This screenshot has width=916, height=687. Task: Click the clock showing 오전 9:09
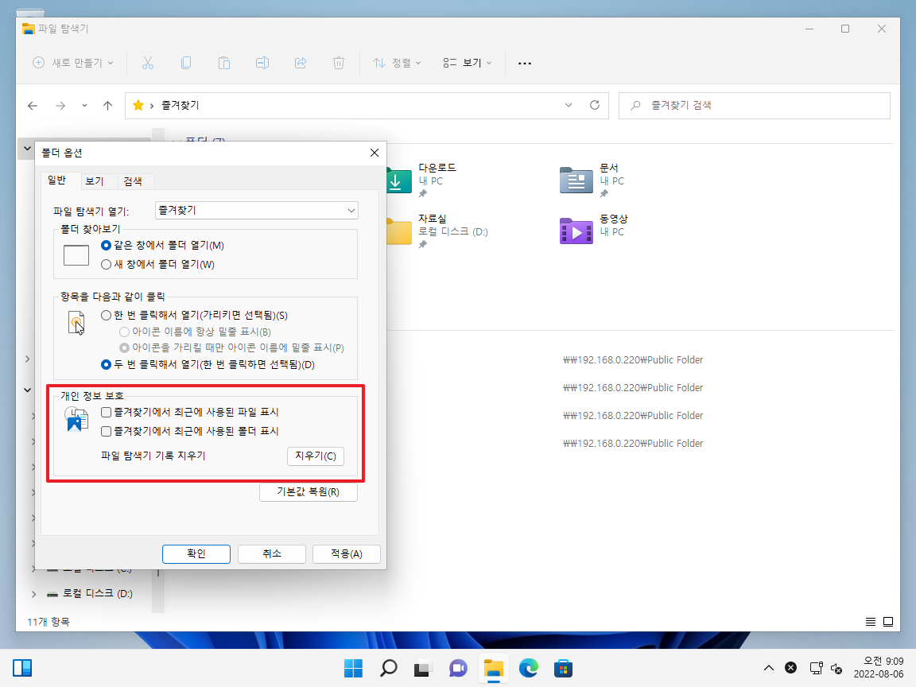[879, 668]
